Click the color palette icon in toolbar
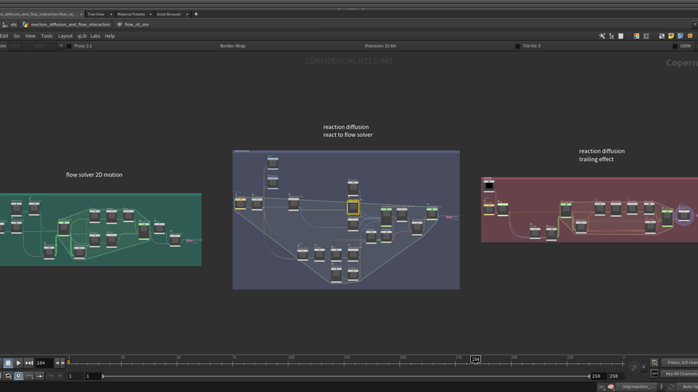The width and height of the screenshot is (698, 392). (637, 36)
